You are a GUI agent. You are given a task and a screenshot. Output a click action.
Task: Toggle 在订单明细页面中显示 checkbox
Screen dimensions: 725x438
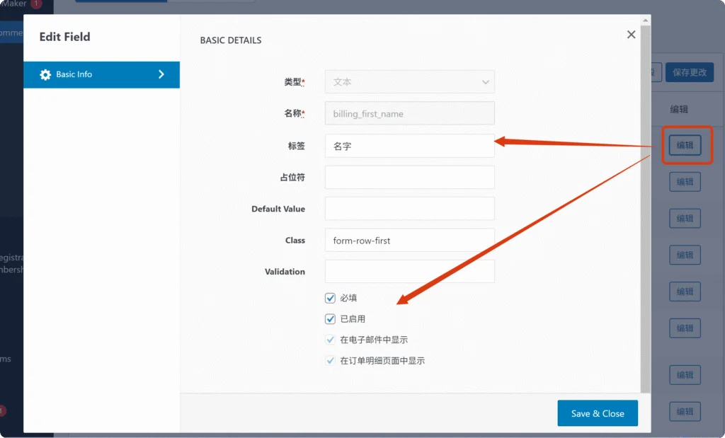click(x=330, y=361)
